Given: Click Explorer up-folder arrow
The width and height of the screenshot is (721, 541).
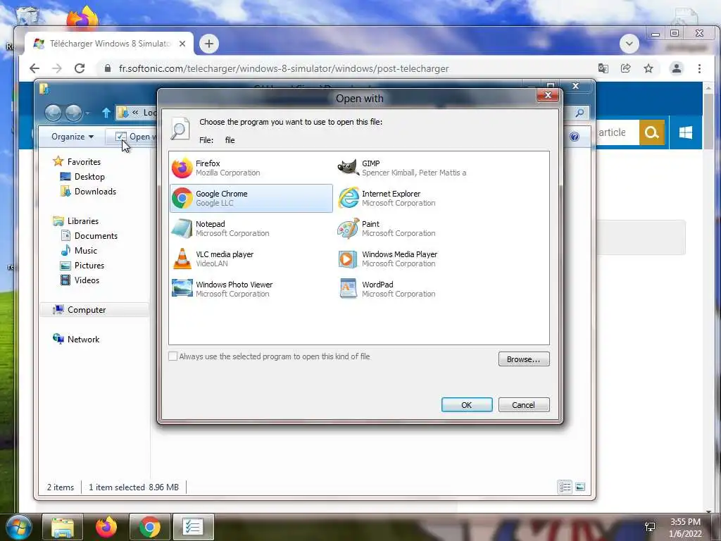Looking at the screenshot, I should click(106, 113).
